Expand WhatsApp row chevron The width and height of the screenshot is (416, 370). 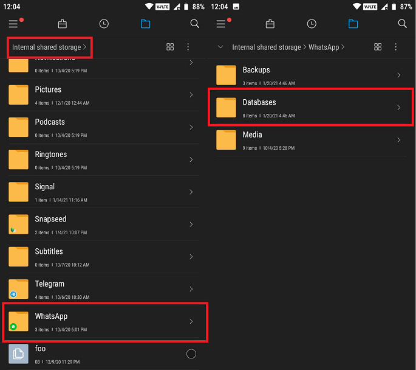coord(191,321)
